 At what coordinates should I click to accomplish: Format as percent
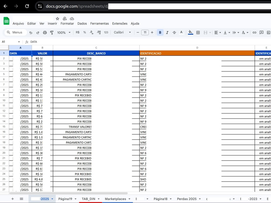coord(85,32)
